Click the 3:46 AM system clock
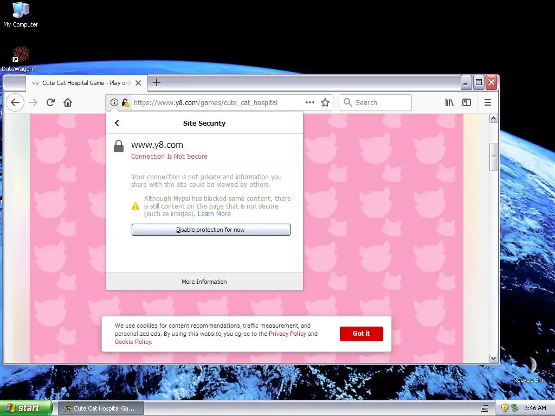 pyautogui.click(x=535, y=408)
